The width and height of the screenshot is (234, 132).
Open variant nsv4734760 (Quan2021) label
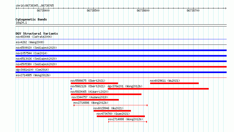point(113,114)
